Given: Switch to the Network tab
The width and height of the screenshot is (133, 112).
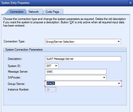Looking at the screenshot, I should click(34, 12).
